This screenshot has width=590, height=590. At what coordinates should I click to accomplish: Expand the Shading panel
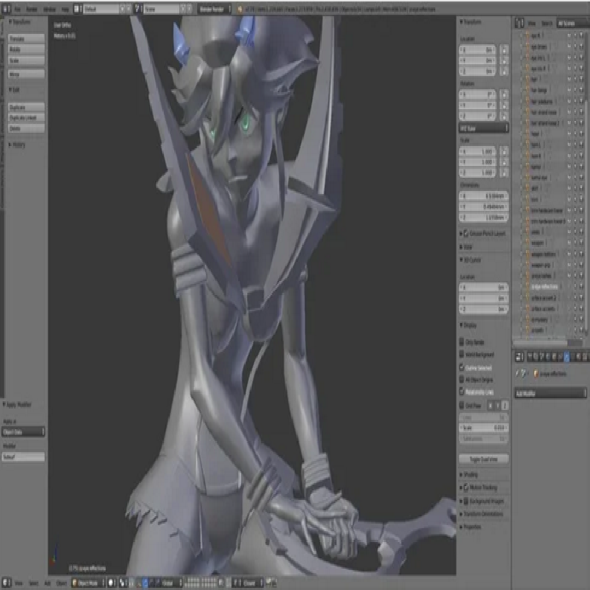click(469, 474)
